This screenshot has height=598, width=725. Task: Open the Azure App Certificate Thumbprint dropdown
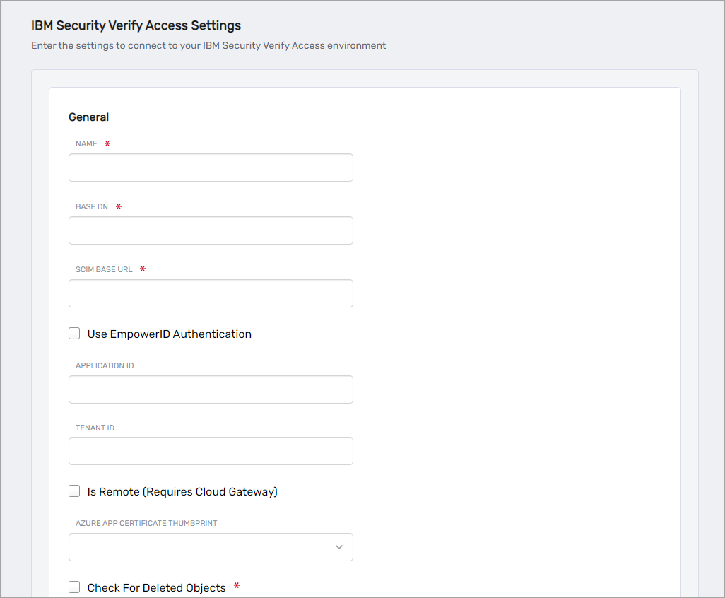pos(211,547)
